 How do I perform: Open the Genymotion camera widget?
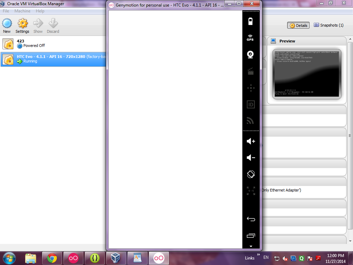(250, 55)
